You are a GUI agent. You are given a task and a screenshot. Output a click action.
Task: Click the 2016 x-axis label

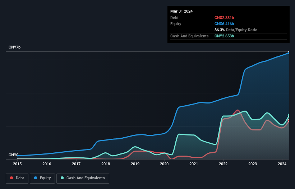(47, 164)
